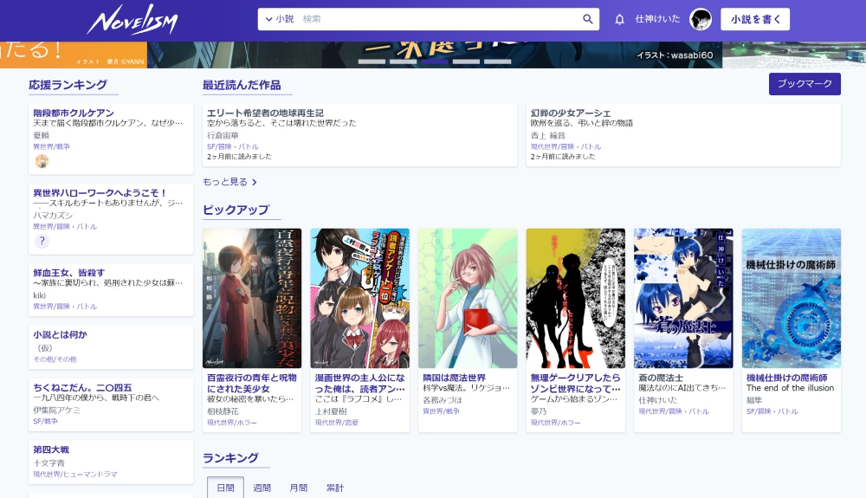Select the first banner carousel indicator

tap(372, 61)
